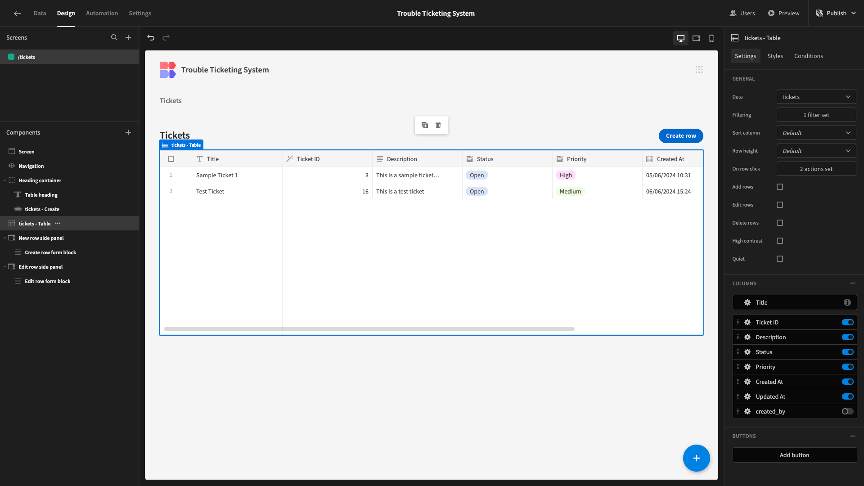This screenshot has height=486, width=864.
Task: Check the table select-all checkbox
Action: tap(171, 159)
